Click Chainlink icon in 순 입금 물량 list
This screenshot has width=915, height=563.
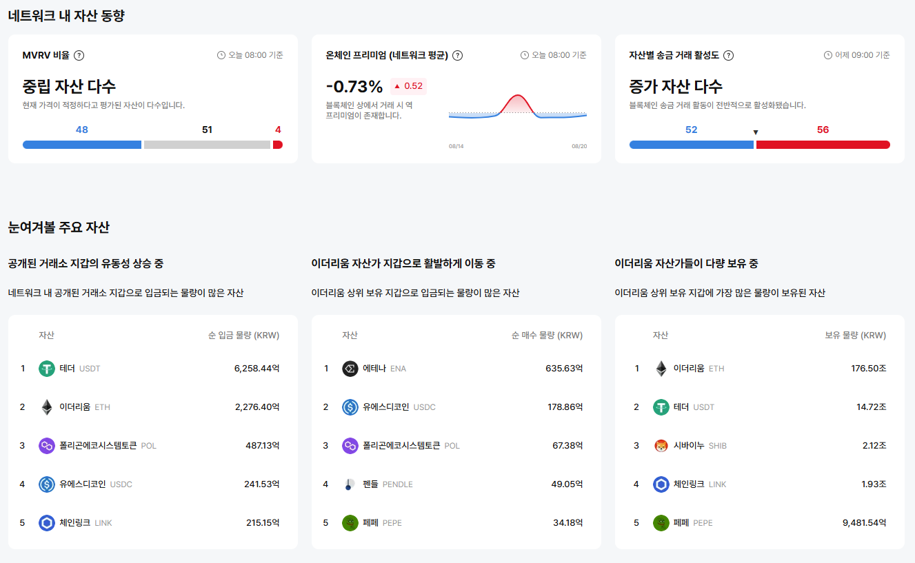pyautogui.click(x=47, y=523)
